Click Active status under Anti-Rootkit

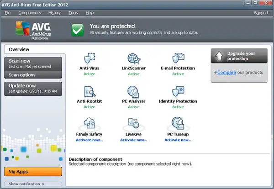pos(90,107)
